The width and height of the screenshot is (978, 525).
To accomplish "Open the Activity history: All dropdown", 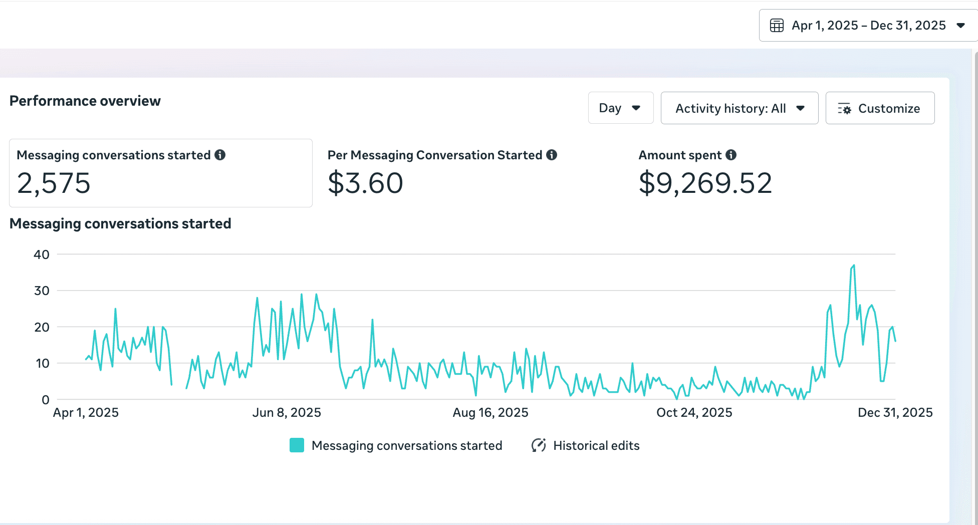I will click(740, 108).
